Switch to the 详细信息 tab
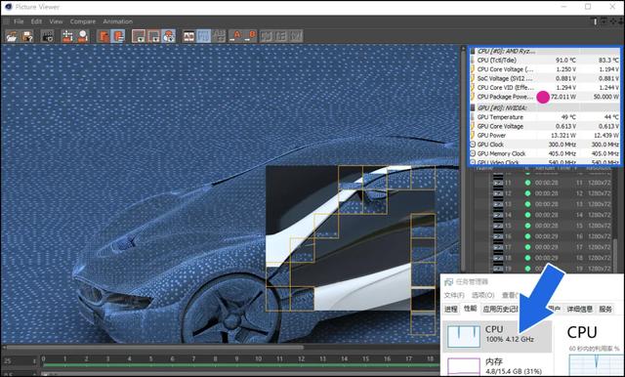The height and width of the screenshot is (377, 625). point(579,309)
